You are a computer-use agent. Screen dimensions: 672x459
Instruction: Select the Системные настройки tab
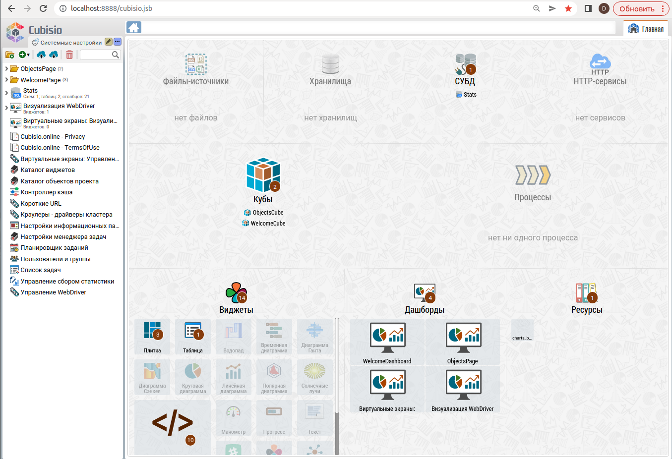click(67, 43)
